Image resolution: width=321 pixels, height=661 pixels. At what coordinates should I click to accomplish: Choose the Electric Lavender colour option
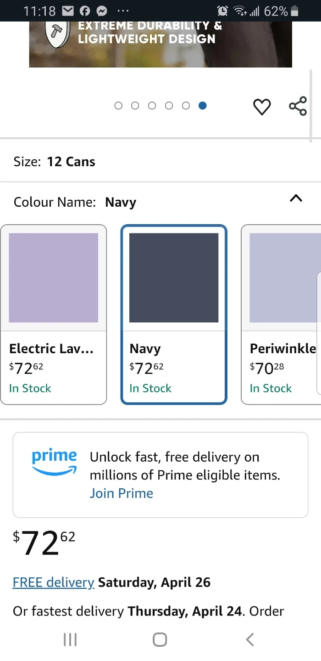[54, 315]
